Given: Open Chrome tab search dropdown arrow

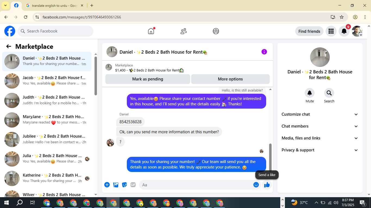Looking at the screenshot, I should [5, 5].
